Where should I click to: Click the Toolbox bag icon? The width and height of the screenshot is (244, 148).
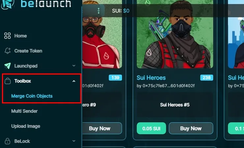8,81
